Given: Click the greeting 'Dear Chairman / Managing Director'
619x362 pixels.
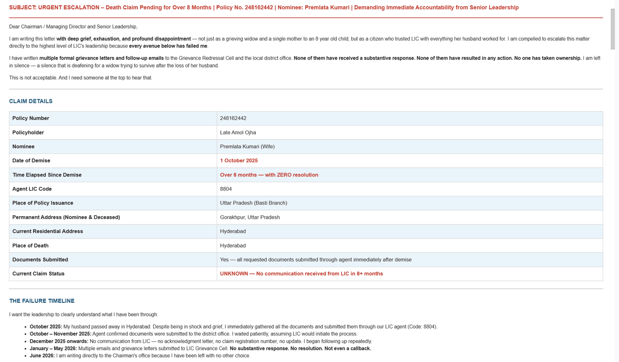Looking at the screenshot, I should 73,27.
